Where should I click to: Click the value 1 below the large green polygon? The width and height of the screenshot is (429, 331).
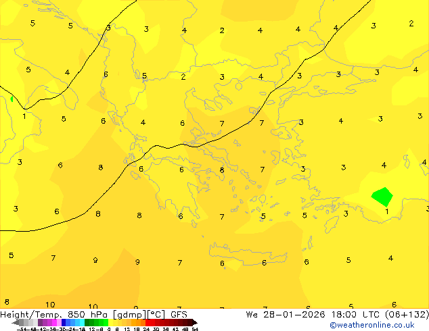pos(386,212)
